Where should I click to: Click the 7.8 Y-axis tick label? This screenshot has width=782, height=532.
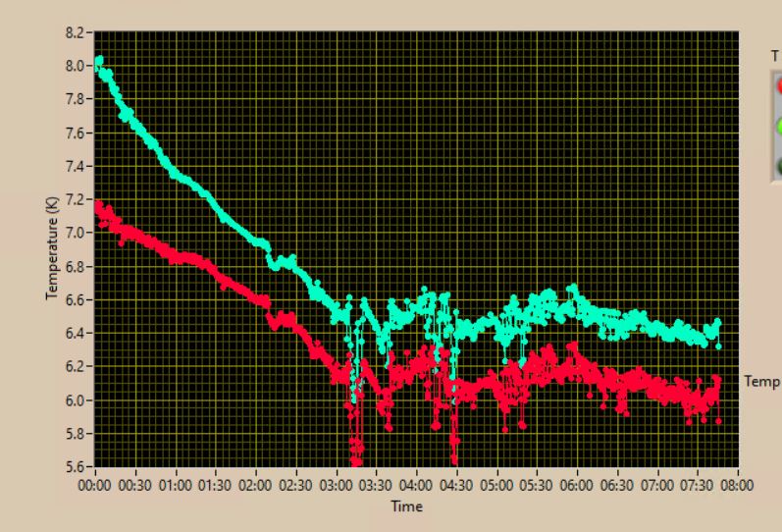pos(75,99)
